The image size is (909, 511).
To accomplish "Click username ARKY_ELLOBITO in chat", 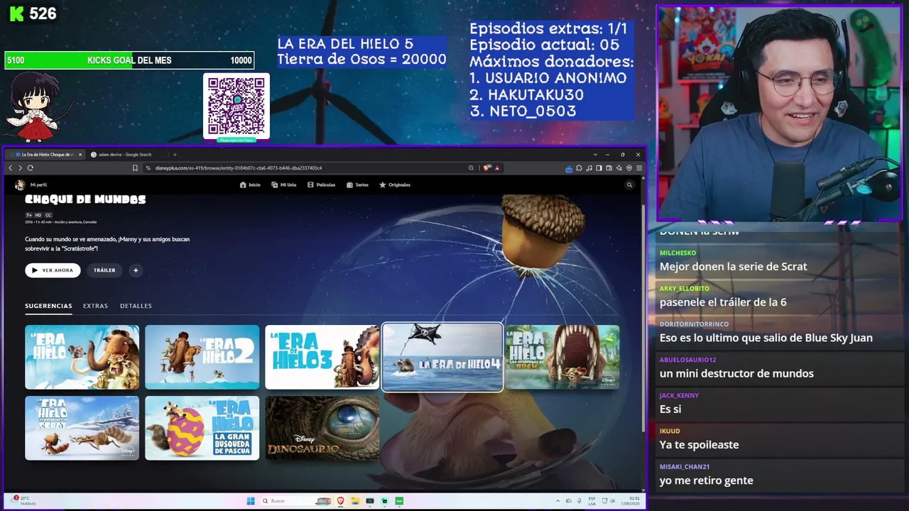I will tap(685, 289).
